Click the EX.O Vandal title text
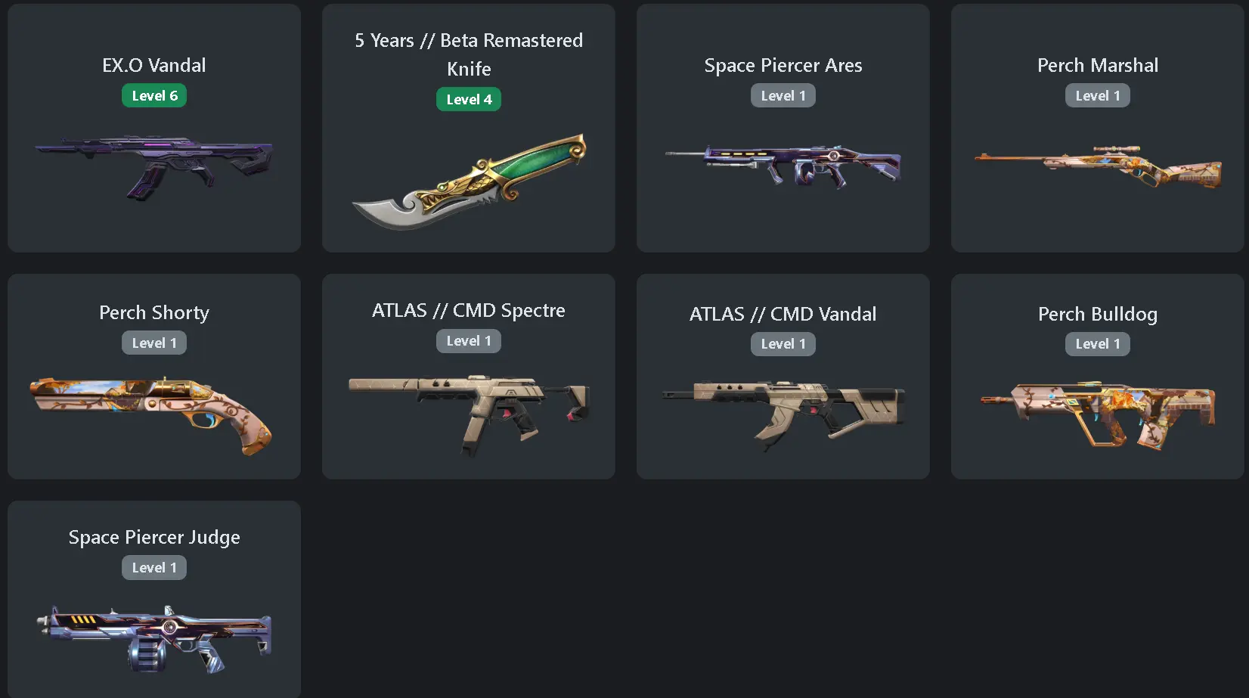Viewport: 1249px width, 698px height. [x=154, y=66]
